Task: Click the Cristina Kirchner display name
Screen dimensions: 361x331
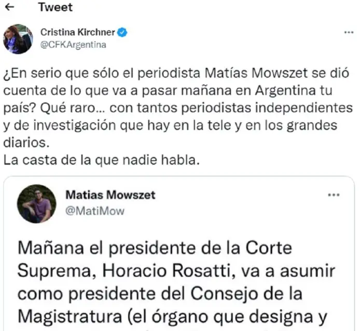Action: point(77,32)
